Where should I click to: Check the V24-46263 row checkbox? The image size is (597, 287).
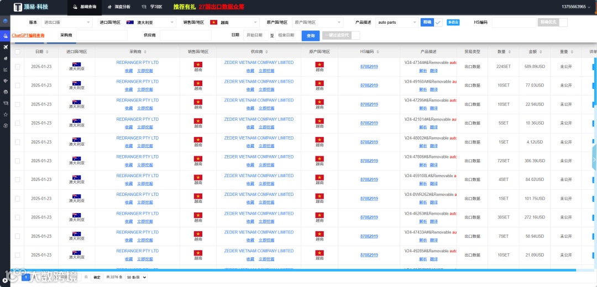pyautogui.click(x=18, y=217)
